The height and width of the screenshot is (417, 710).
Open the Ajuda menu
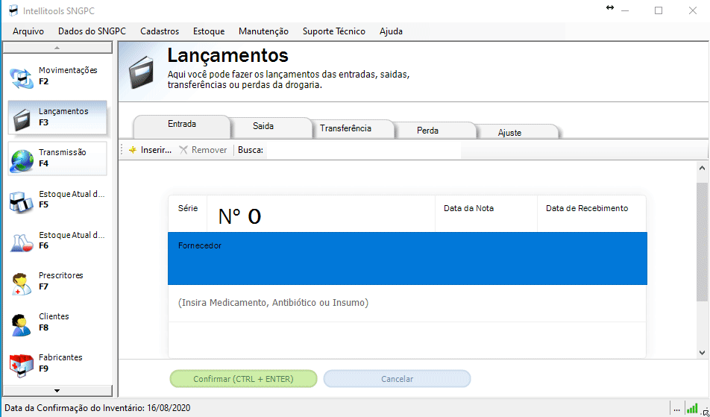tap(391, 31)
